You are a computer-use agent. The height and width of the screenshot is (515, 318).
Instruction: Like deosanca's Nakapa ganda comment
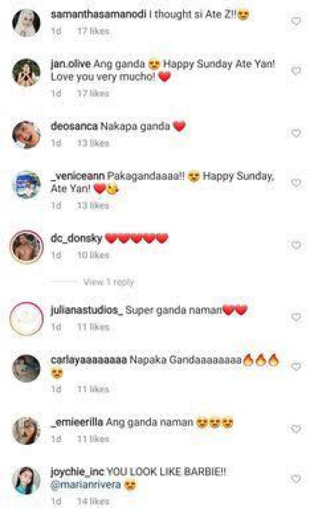pos(296,133)
